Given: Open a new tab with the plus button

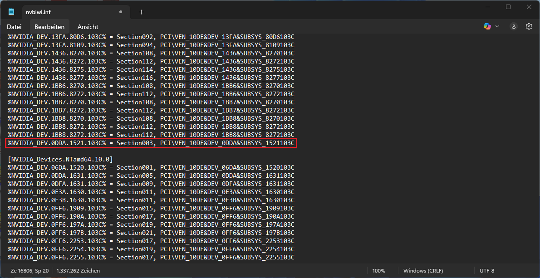Looking at the screenshot, I should [x=141, y=12].
